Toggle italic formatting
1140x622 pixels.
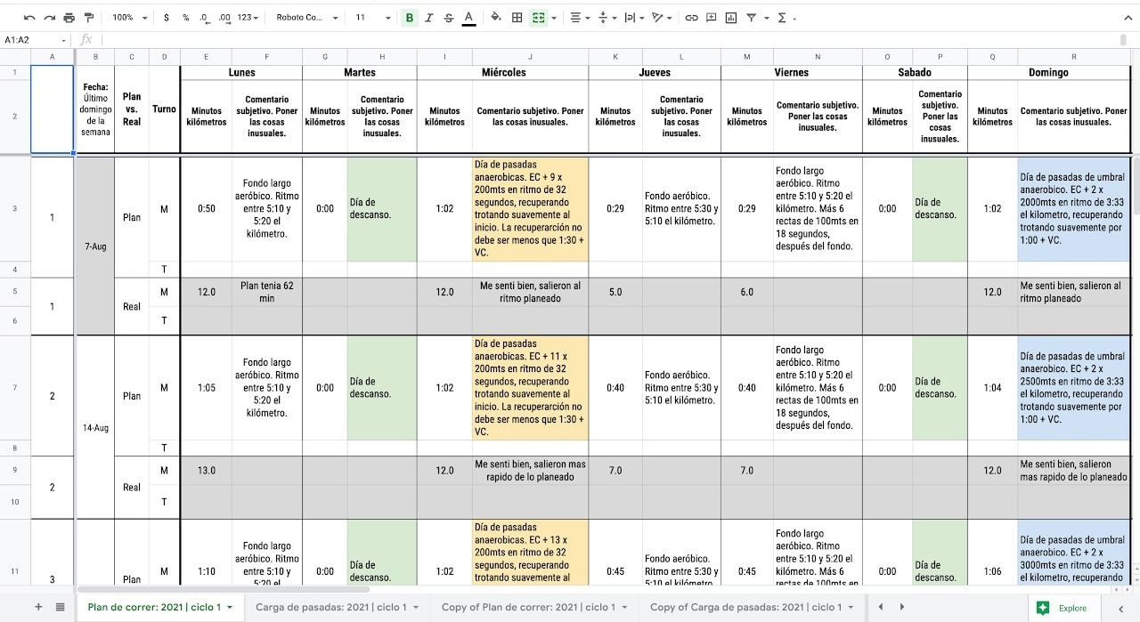pos(429,18)
